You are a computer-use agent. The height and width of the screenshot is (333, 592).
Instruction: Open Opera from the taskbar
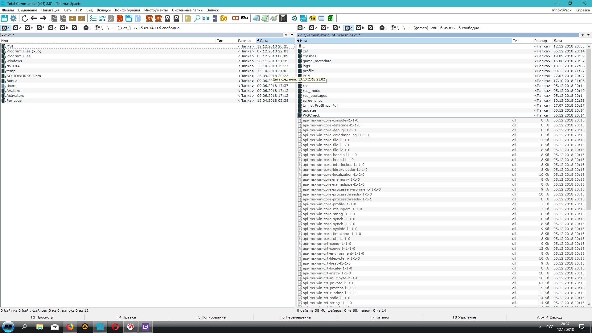point(115,327)
